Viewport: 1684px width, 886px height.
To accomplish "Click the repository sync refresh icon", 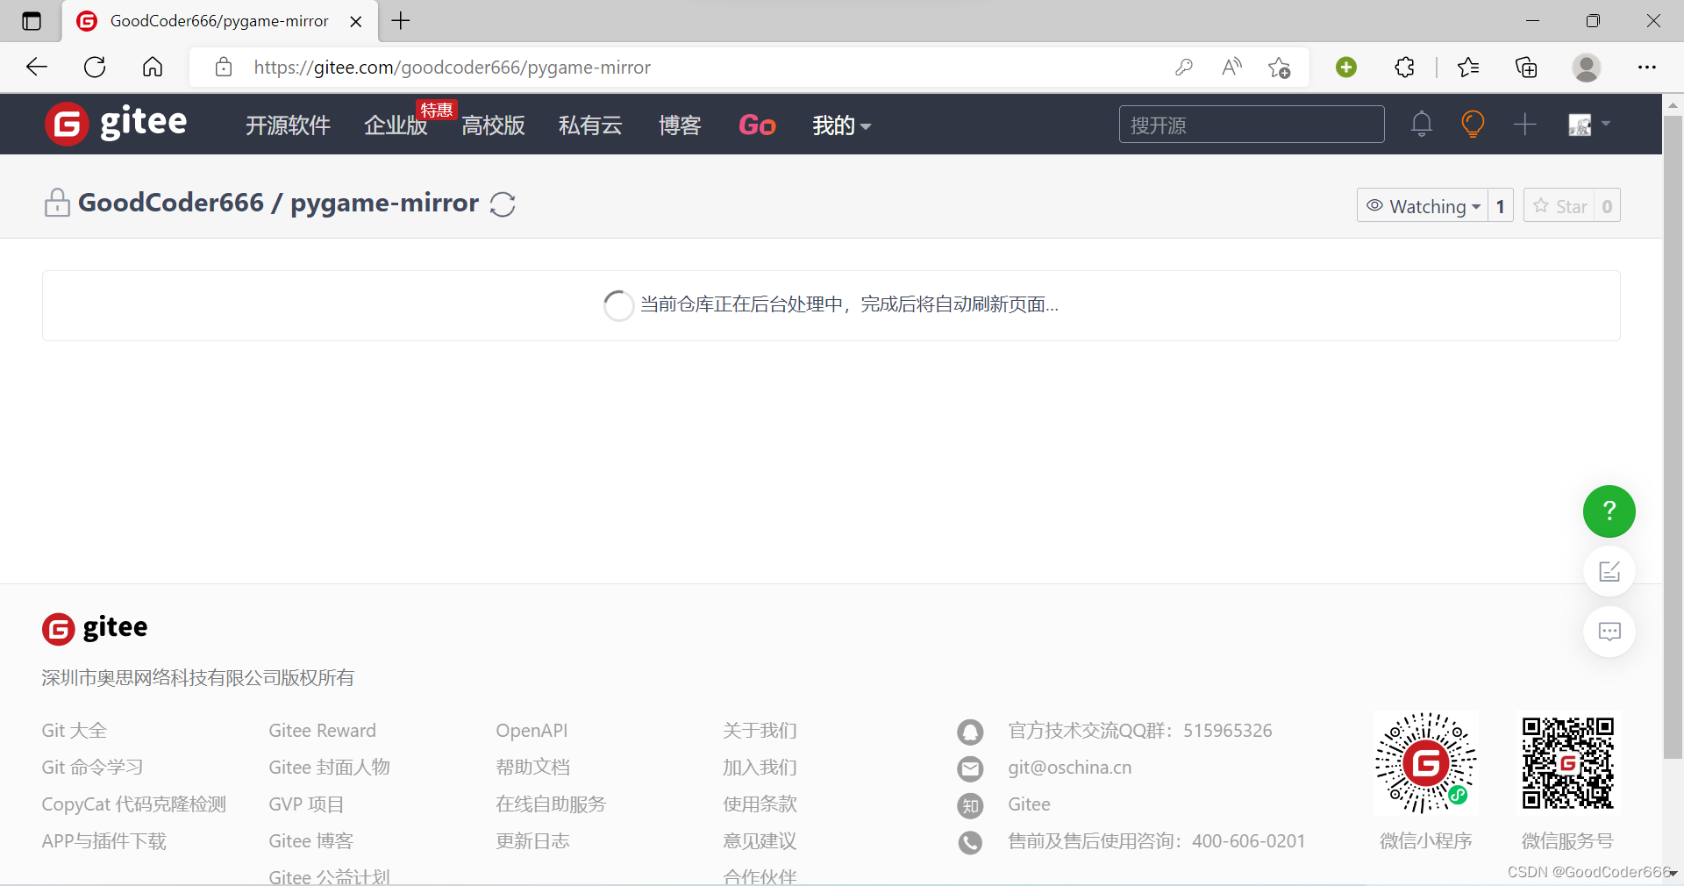I will (x=503, y=204).
